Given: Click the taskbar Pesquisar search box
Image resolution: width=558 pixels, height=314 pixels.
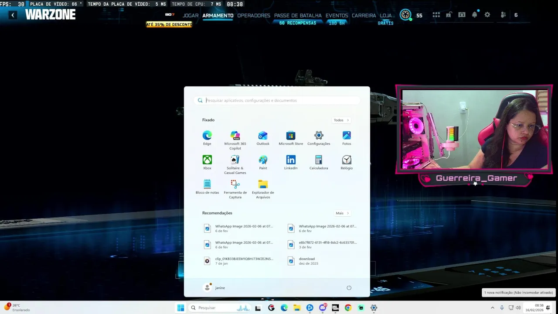Looking at the screenshot, I should pyautogui.click(x=220, y=308).
